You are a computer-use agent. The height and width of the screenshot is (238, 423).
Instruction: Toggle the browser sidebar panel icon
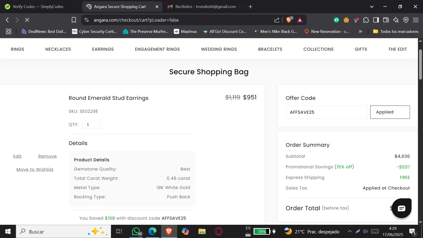tap(376, 20)
